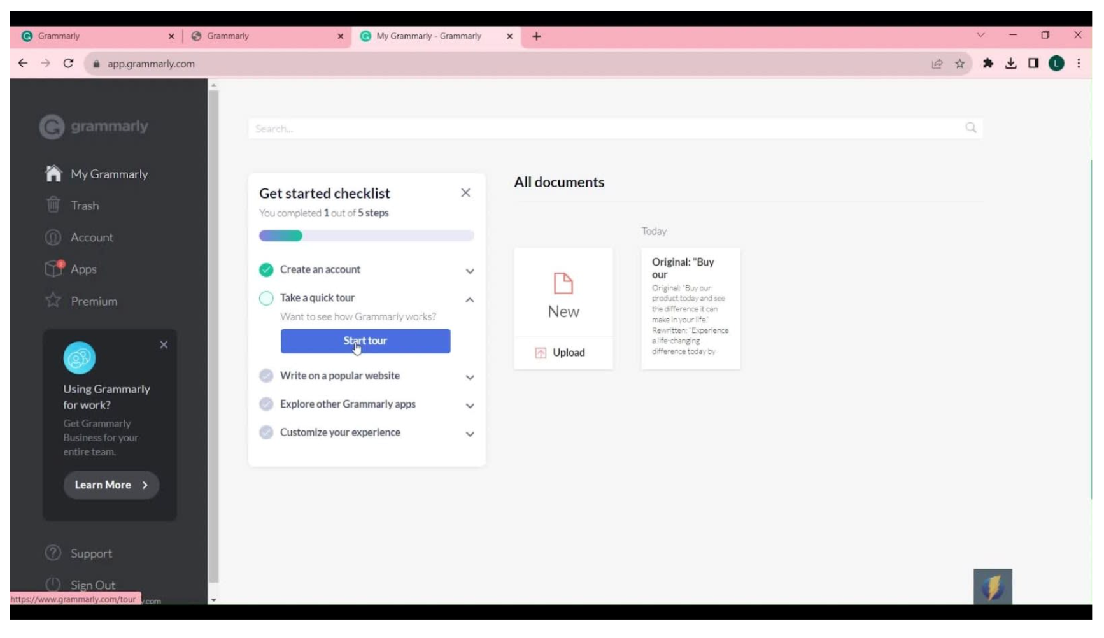
Task: Expand Customize your experience step
Action: tap(470, 434)
